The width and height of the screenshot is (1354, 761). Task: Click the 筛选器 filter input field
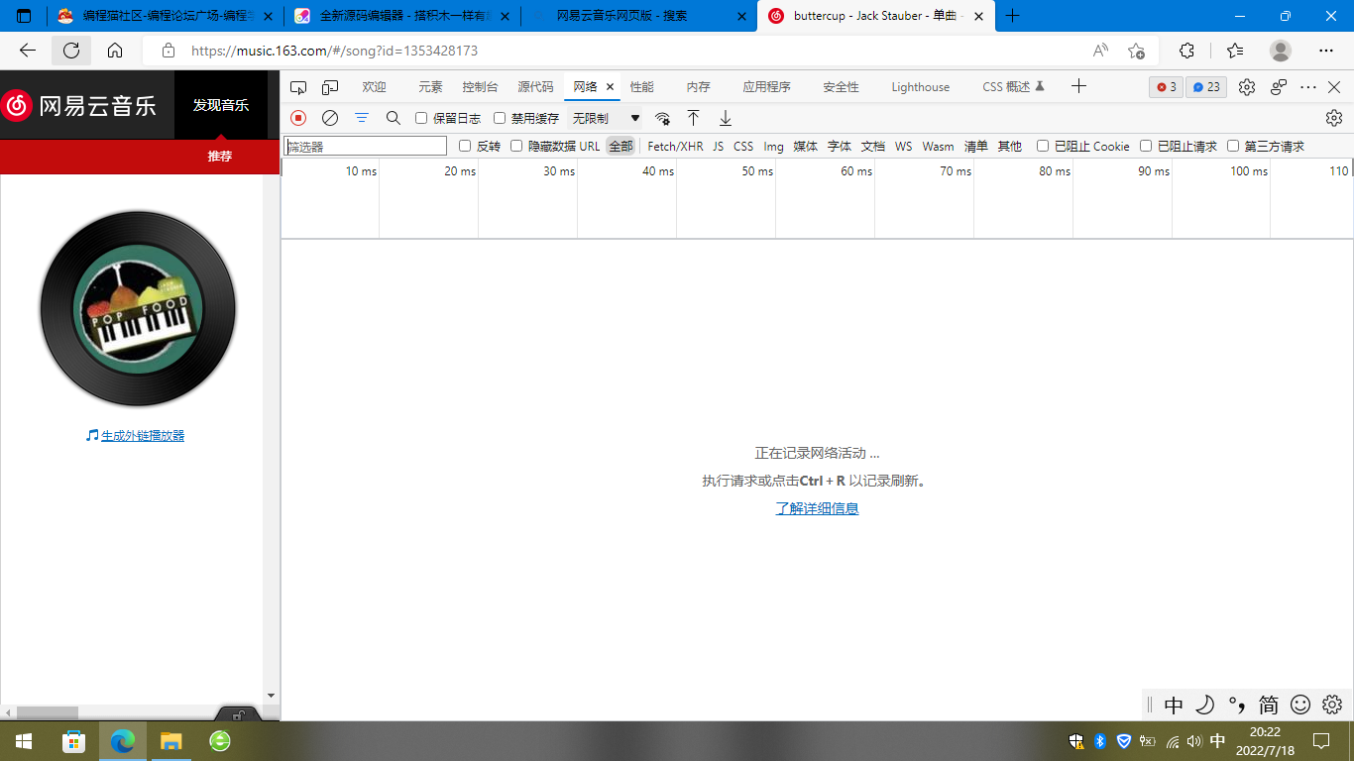pos(366,146)
